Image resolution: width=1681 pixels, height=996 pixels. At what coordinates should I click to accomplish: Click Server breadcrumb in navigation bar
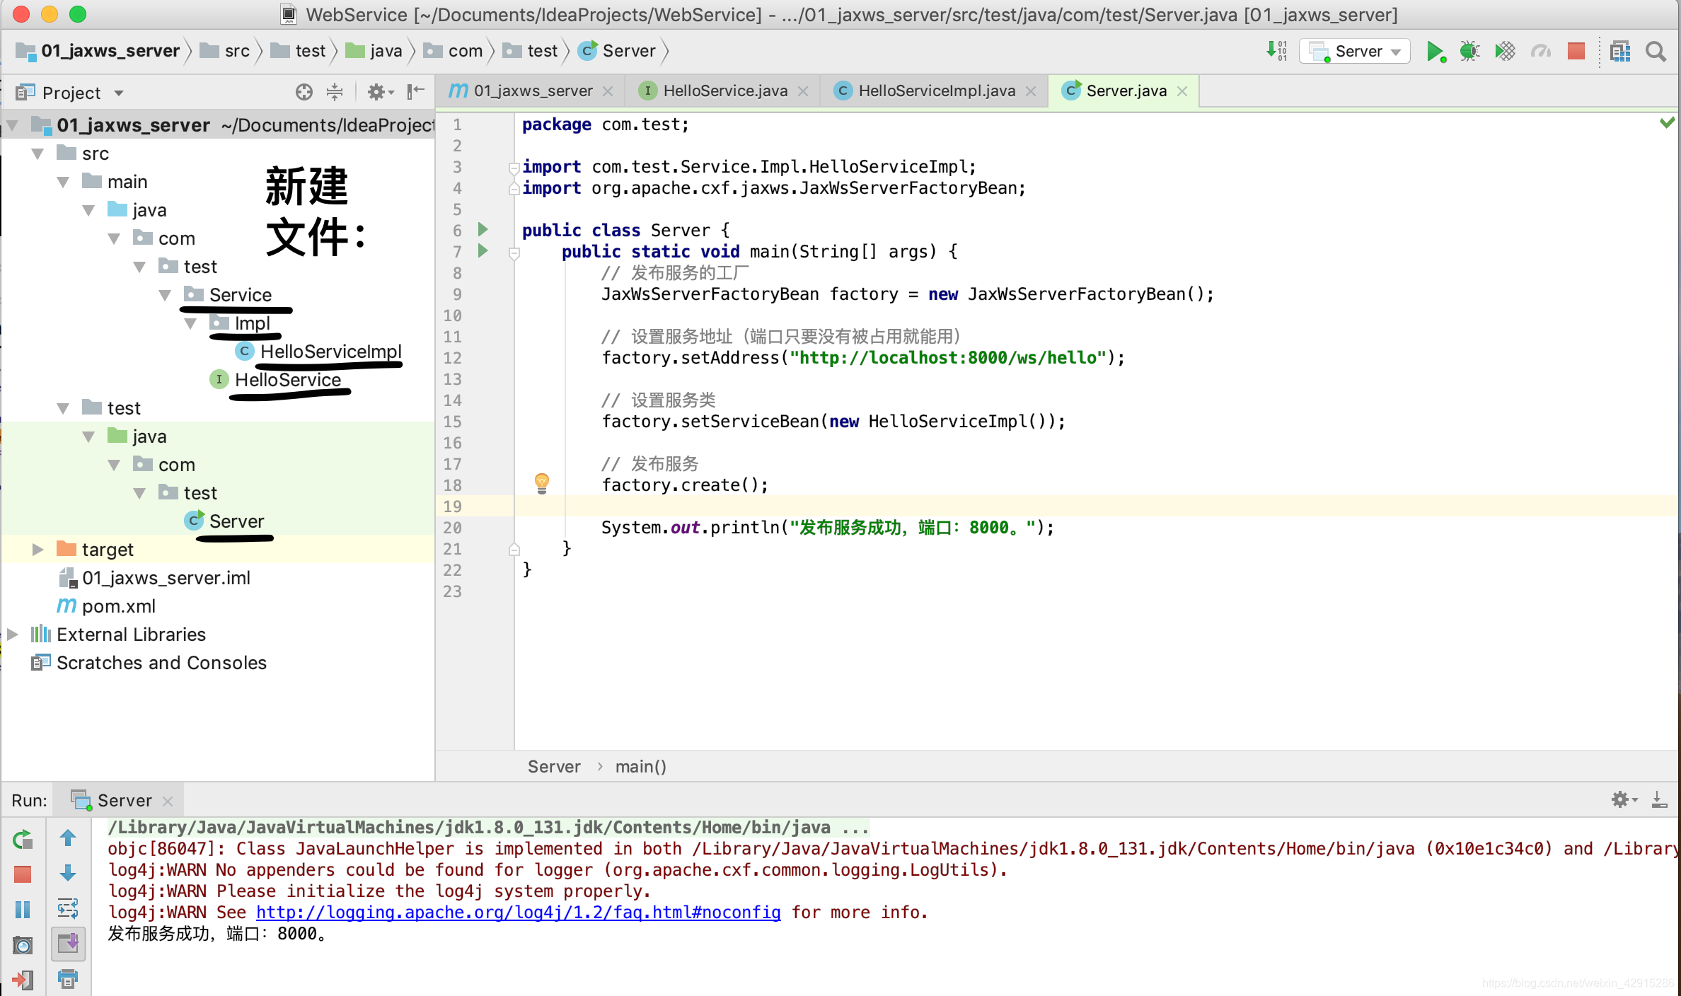(x=618, y=51)
